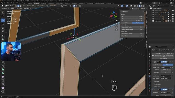This screenshot has width=175, height=98.
Task: Switch to face select mode
Action: tap(20, 6)
